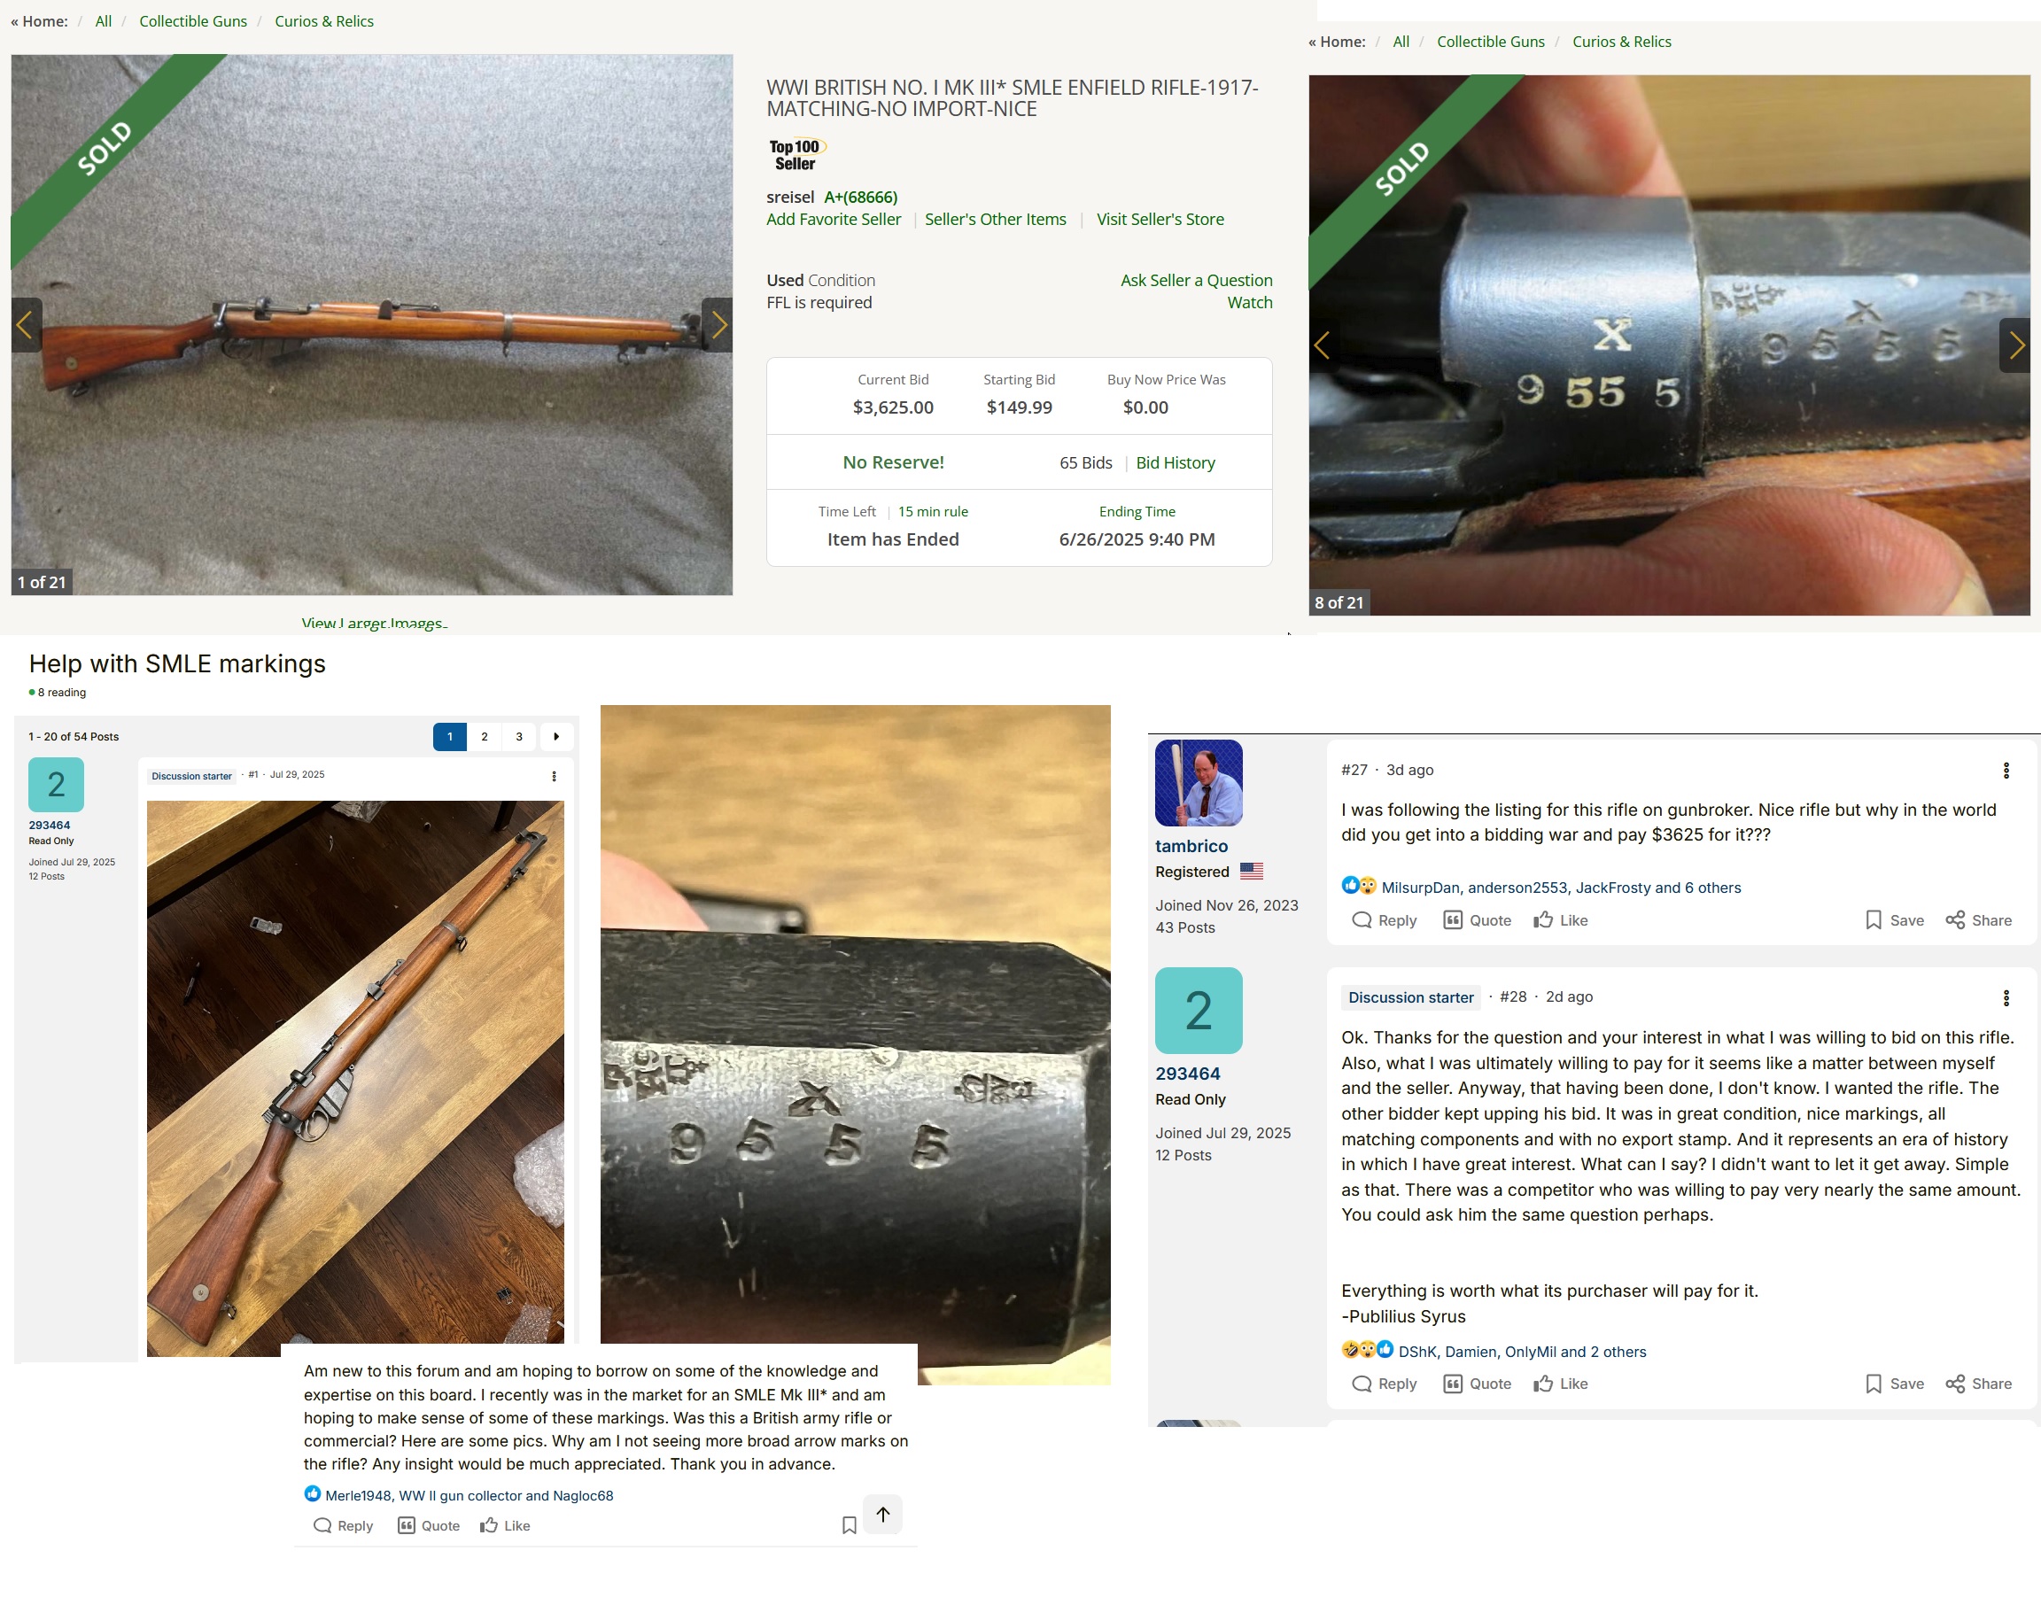This screenshot has height=1605, width=2041.
Task: Click Ask Seller a Question
Action: click(x=1195, y=280)
